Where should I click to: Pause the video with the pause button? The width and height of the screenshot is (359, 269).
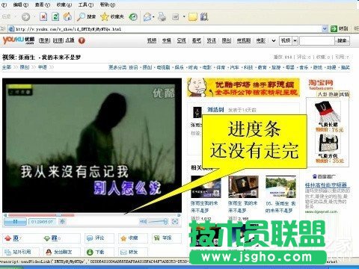[15, 221]
